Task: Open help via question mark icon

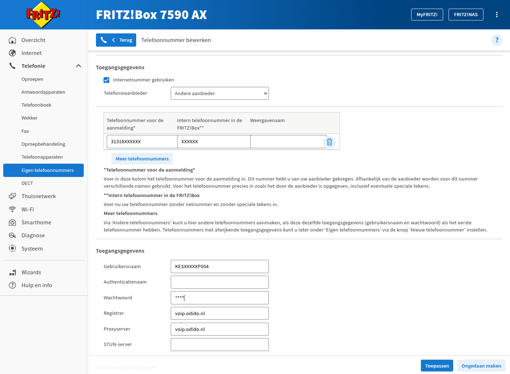Action: pyautogui.click(x=497, y=40)
